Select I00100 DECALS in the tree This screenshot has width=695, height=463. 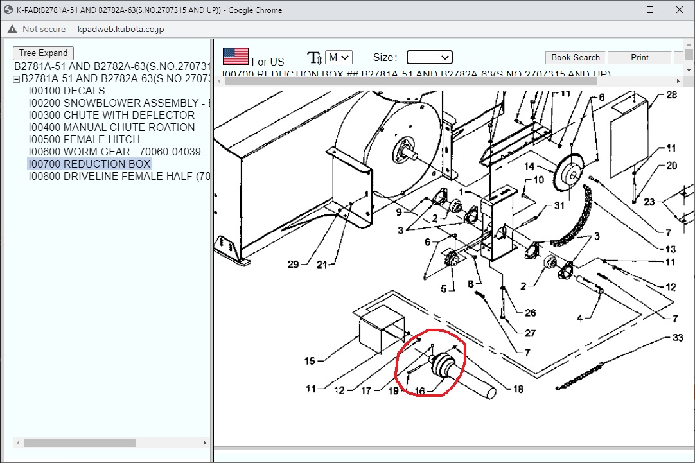pyautogui.click(x=66, y=91)
